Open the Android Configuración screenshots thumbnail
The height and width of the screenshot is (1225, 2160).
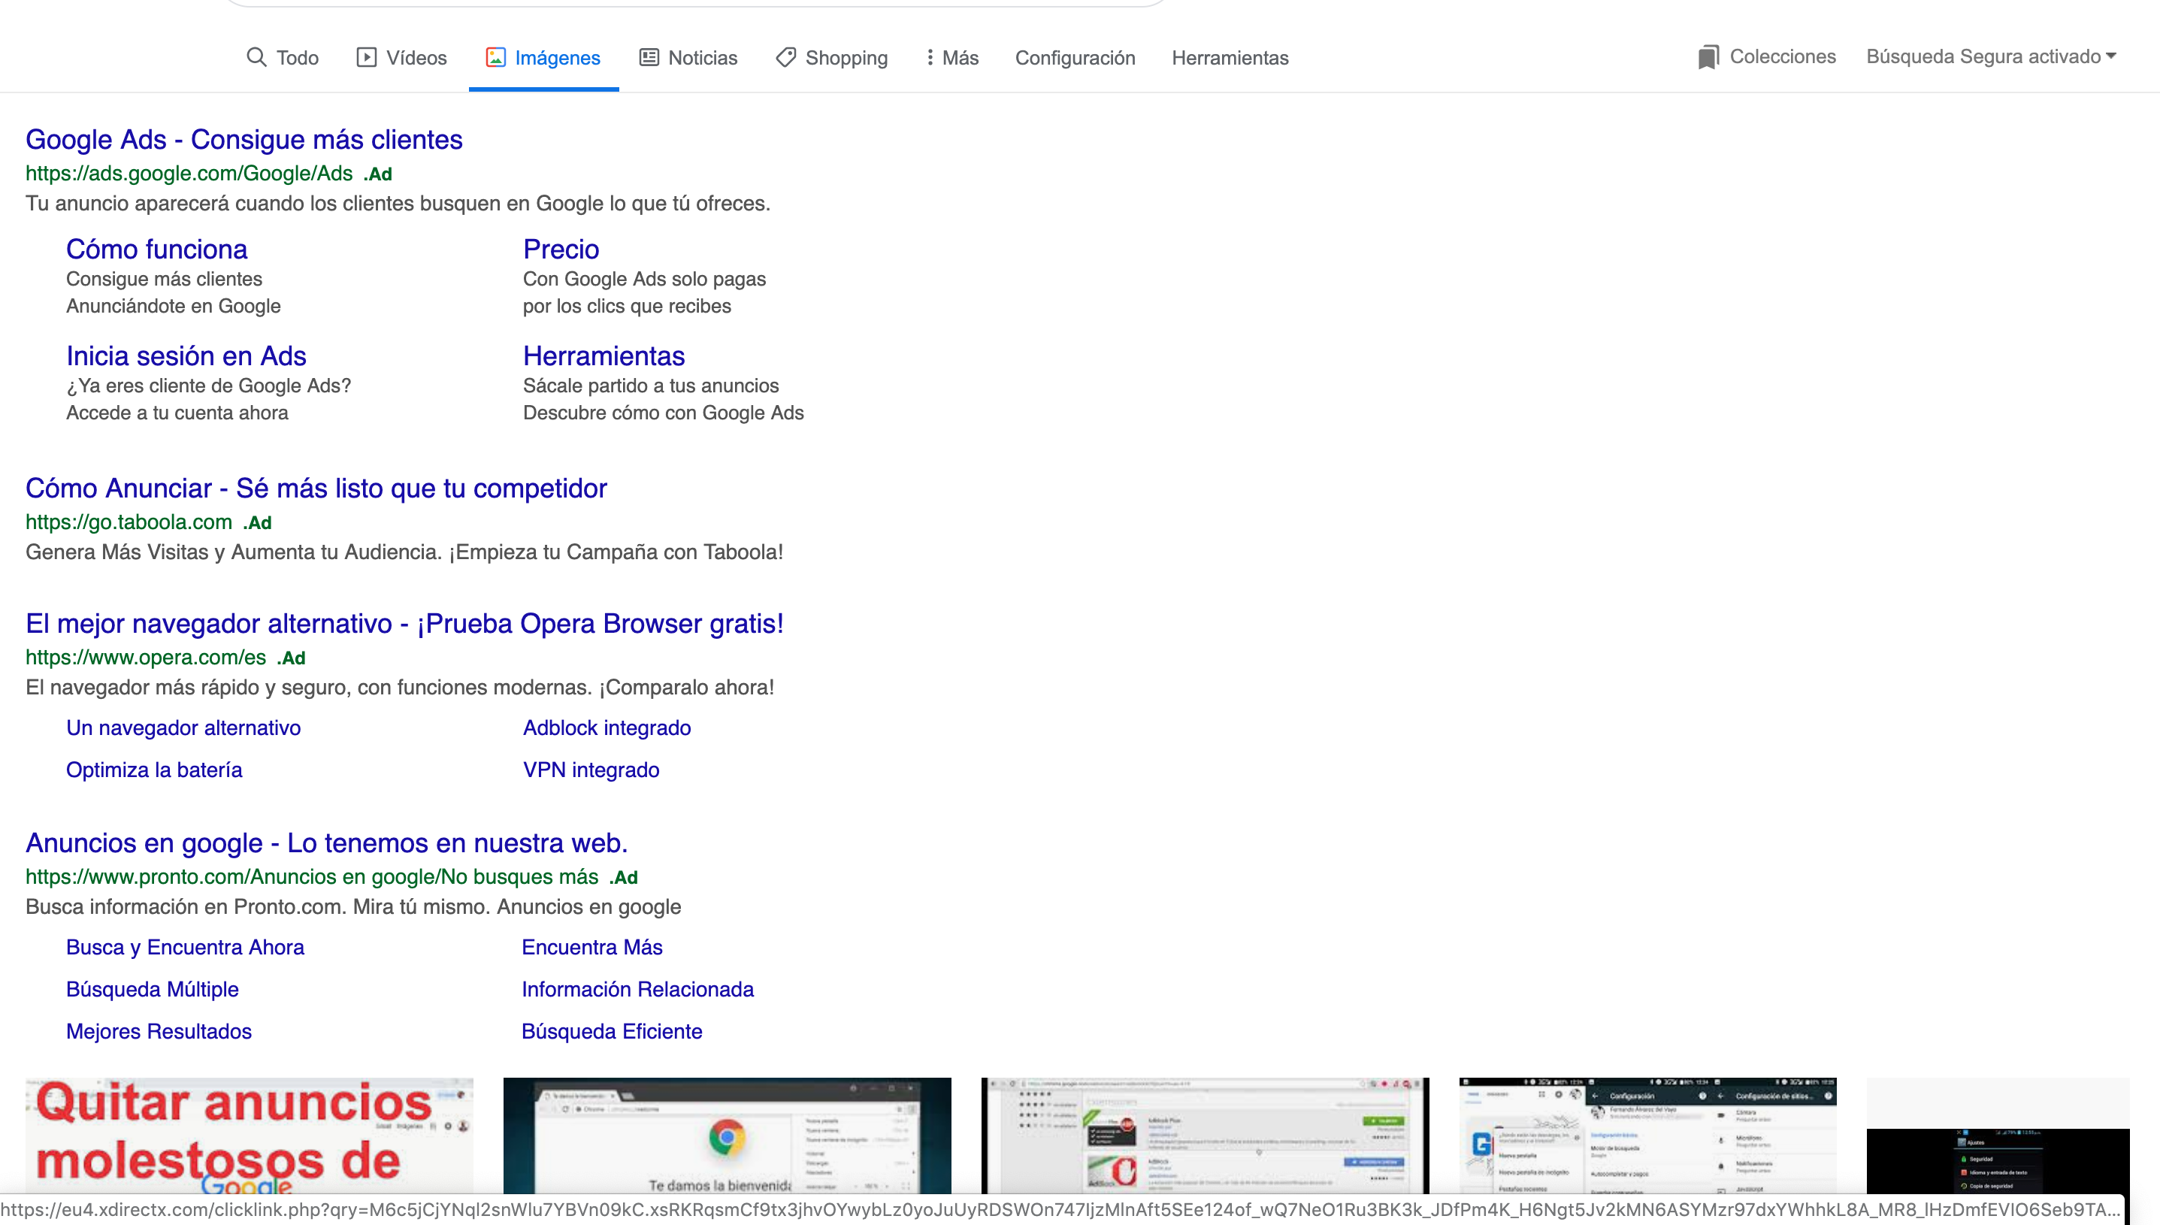tap(1647, 1136)
